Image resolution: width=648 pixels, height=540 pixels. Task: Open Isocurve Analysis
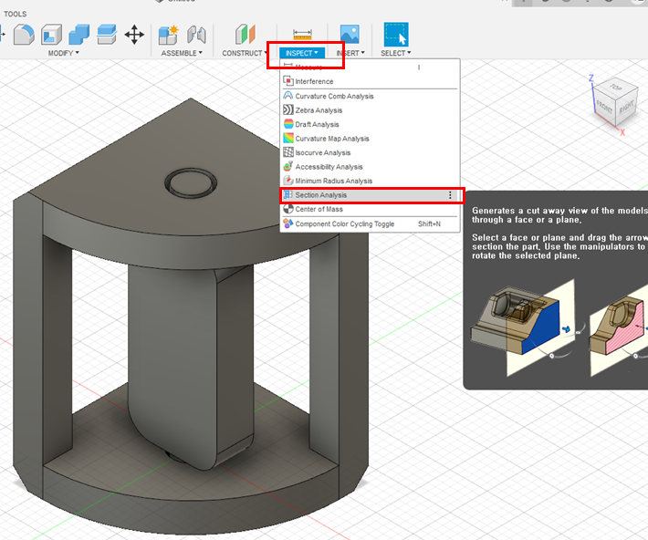point(370,152)
